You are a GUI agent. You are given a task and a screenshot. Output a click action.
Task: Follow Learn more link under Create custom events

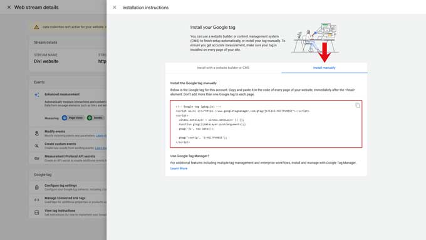[100, 148]
